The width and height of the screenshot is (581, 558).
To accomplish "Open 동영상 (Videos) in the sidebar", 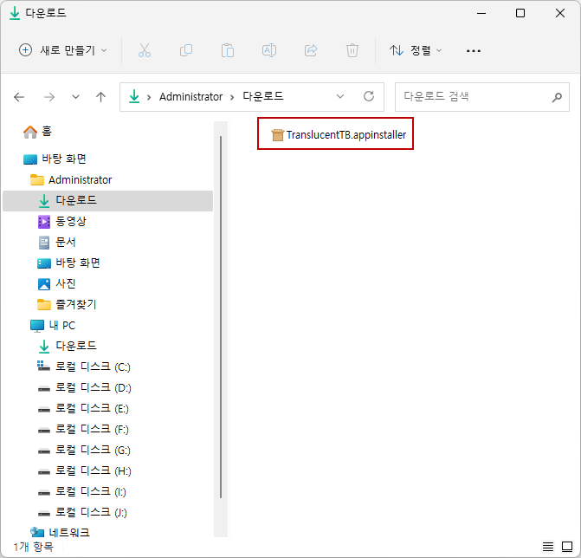I will pyautogui.click(x=62, y=222).
